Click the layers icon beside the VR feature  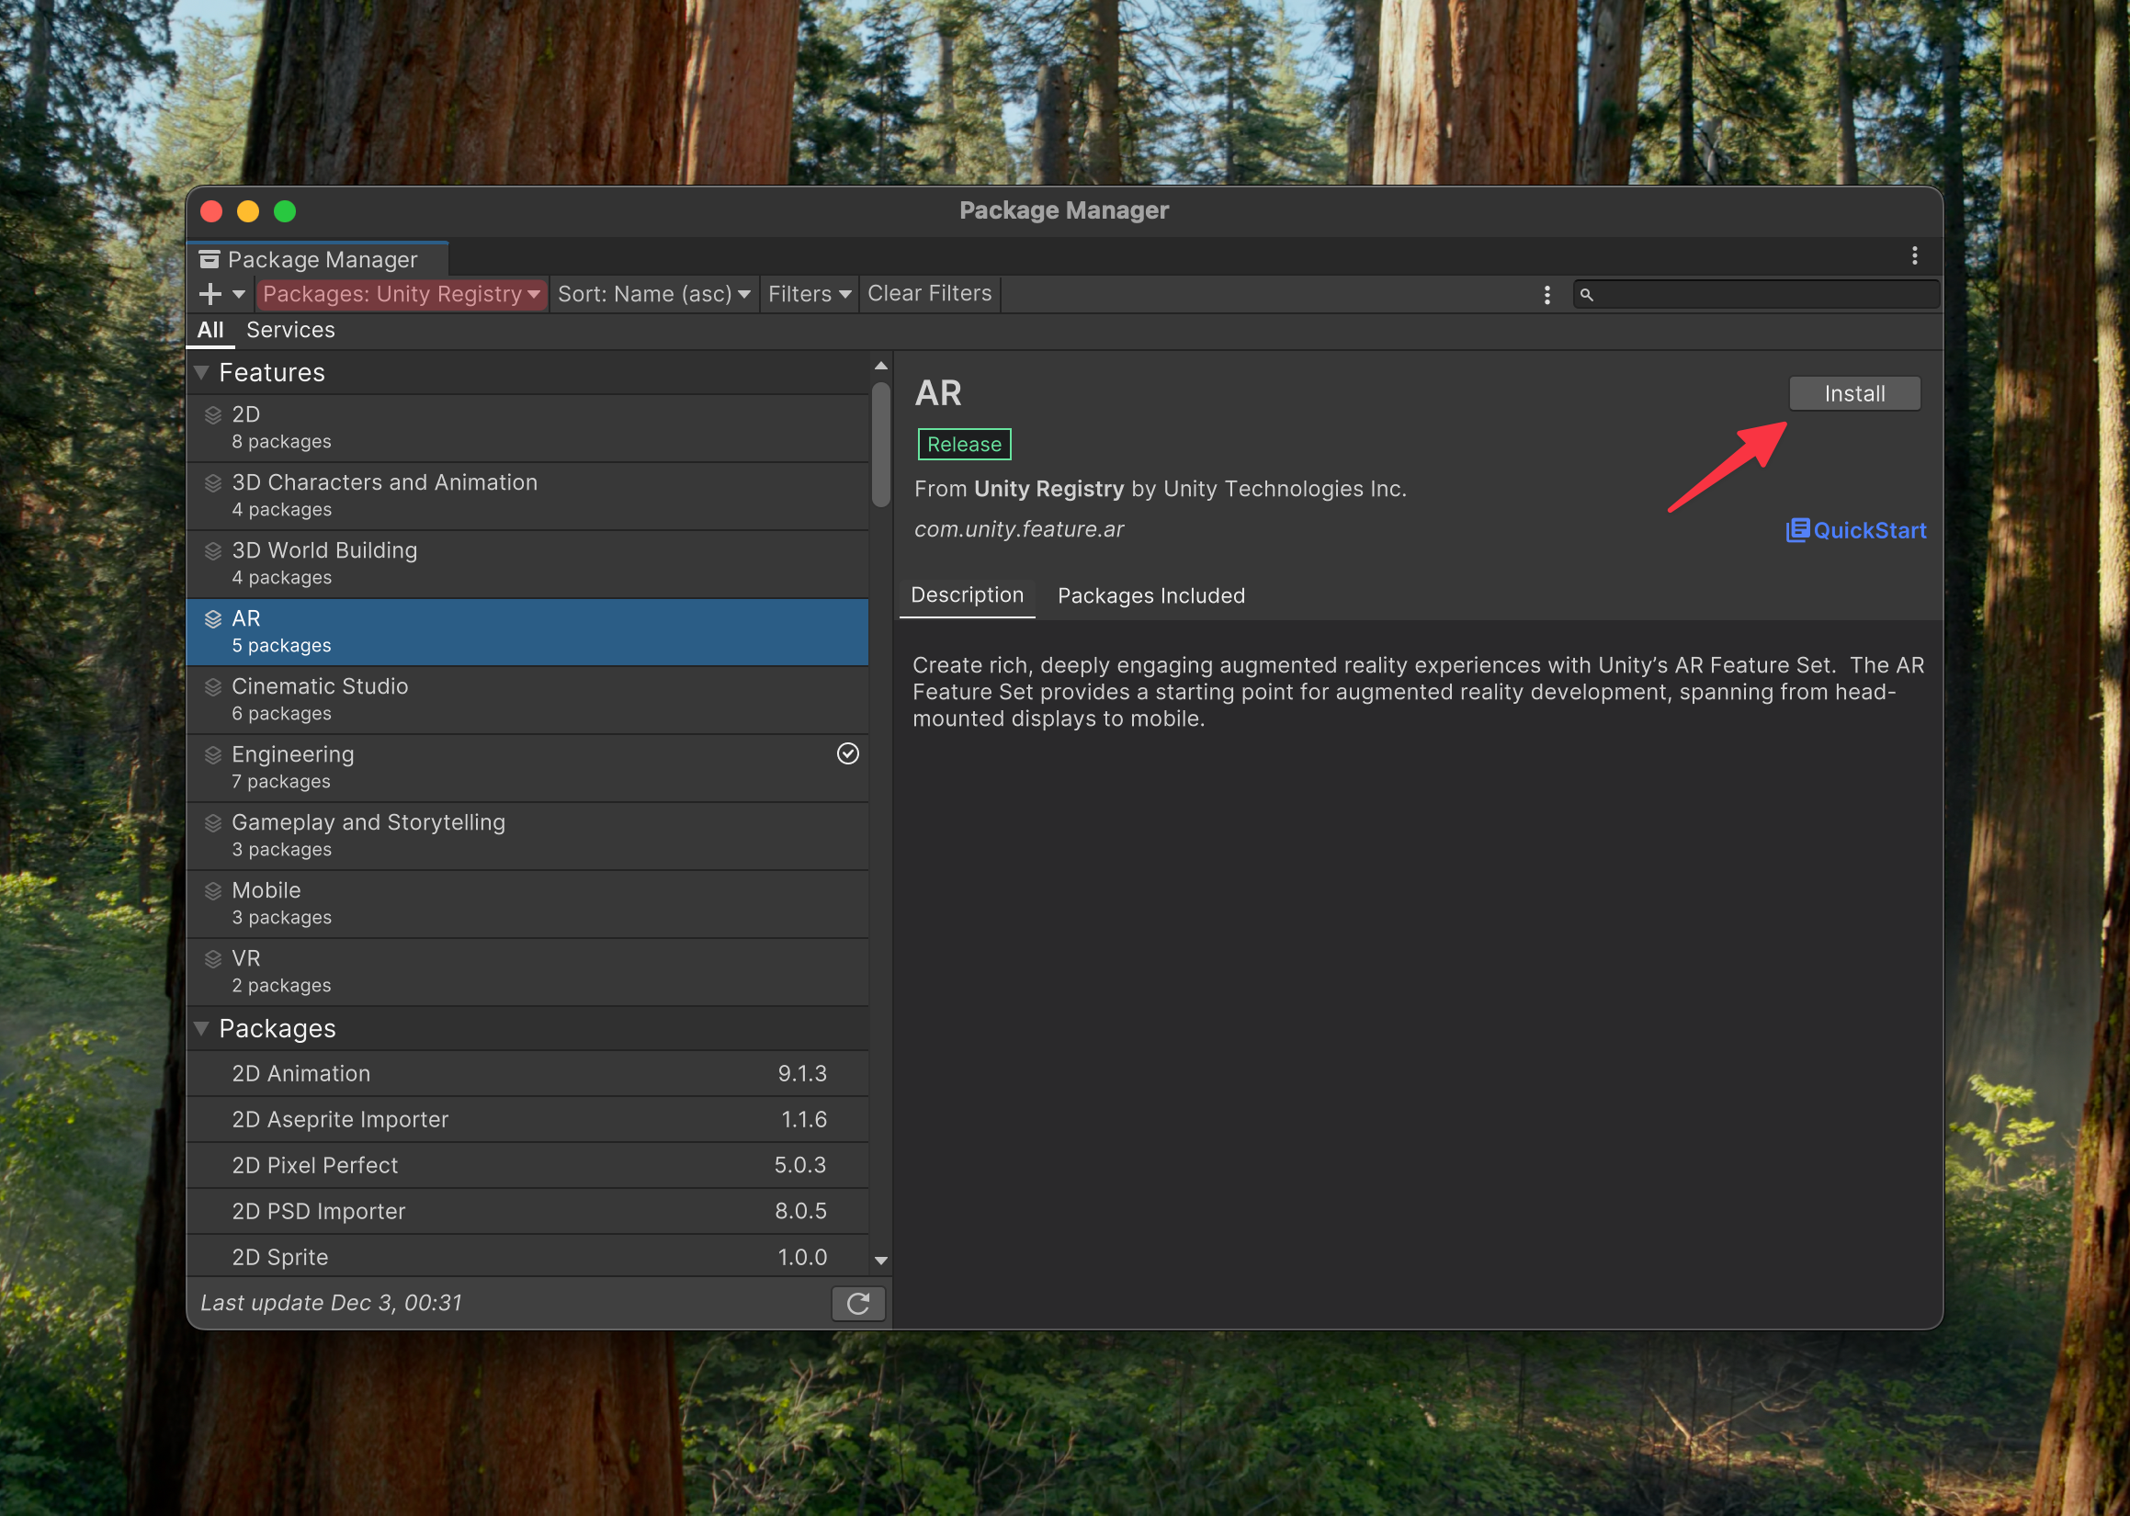213,958
